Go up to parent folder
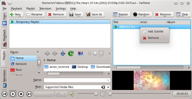 (x=63, y=53)
